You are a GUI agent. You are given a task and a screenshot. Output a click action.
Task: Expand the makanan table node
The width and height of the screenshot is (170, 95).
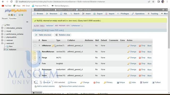(x=5, y=50)
